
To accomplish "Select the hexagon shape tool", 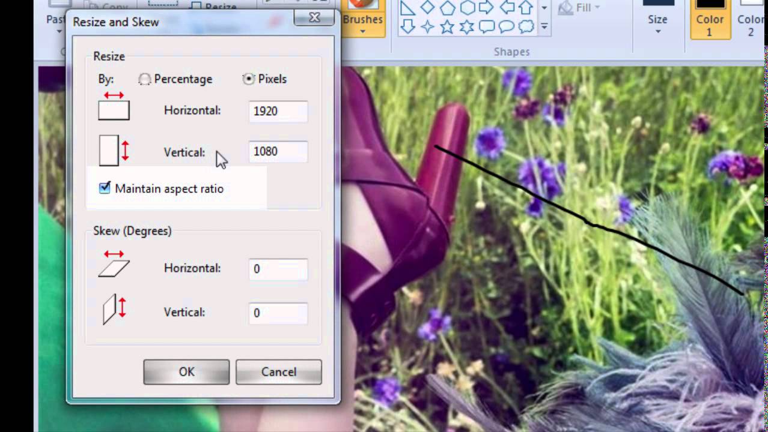I will pos(468,8).
